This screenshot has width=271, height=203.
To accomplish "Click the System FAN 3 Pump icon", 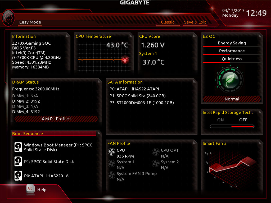I will pos(111,175).
